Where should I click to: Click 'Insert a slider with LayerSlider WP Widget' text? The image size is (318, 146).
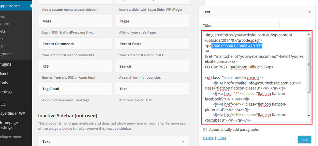pos(151,9)
